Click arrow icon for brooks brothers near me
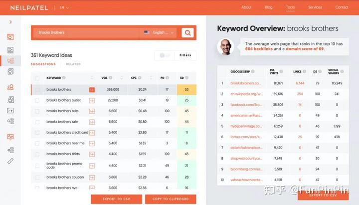Viewport: 359px width, 205px height. 92,144
